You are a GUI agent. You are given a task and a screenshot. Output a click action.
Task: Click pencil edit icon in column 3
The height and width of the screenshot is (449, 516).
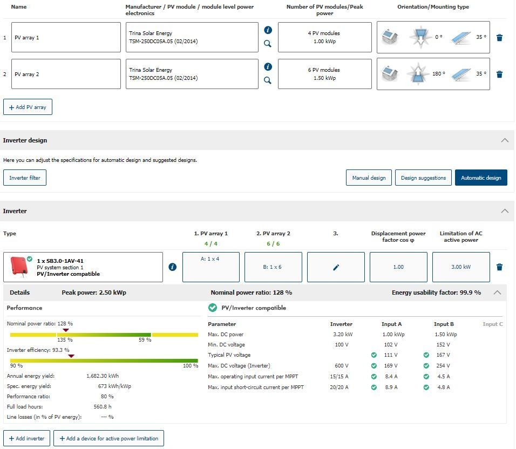point(336,267)
